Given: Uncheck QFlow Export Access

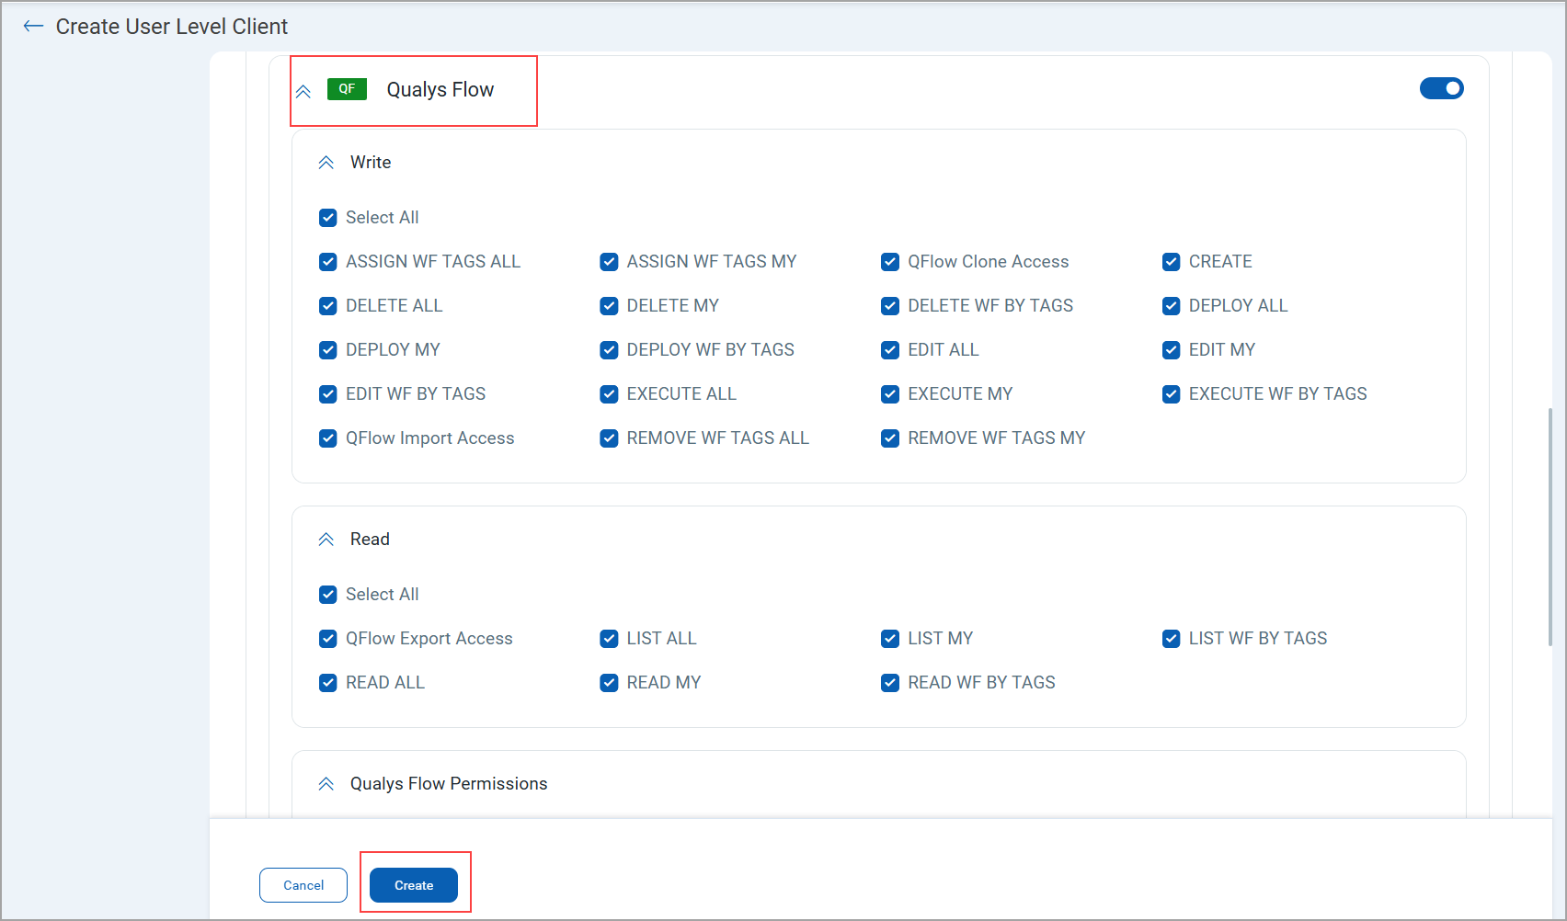Looking at the screenshot, I should (x=328, y=639).
